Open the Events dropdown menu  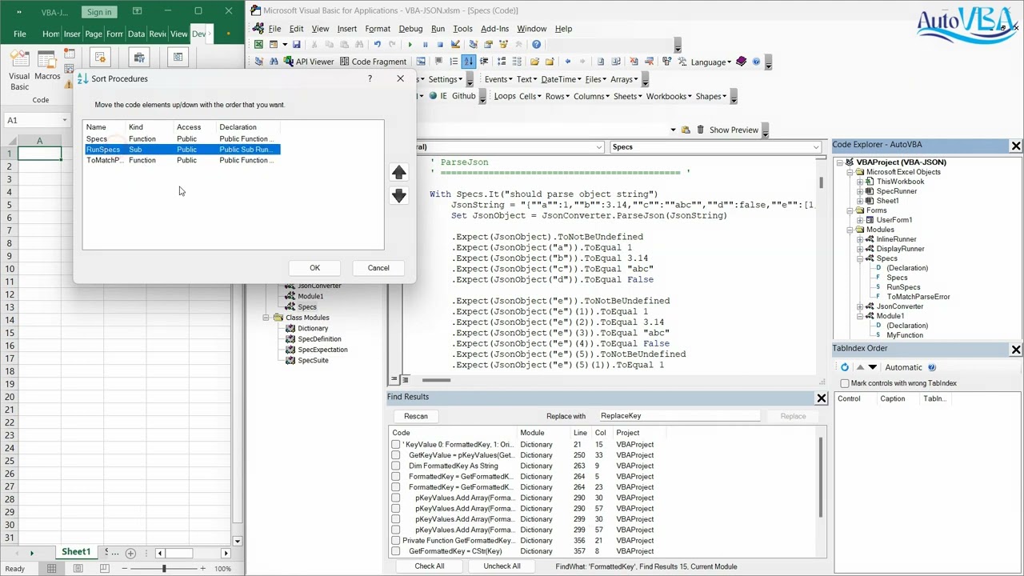pyautogui.click(x=500, y=79)
